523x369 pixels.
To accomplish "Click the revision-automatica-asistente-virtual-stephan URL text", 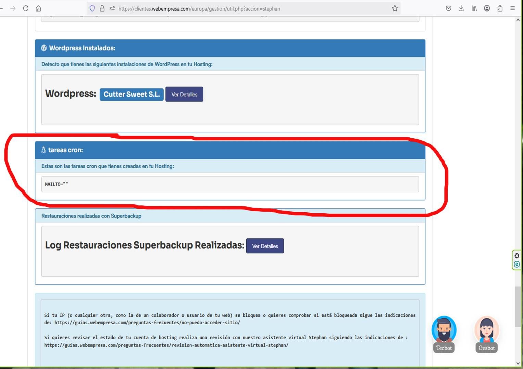I will (x=166, y=345).
